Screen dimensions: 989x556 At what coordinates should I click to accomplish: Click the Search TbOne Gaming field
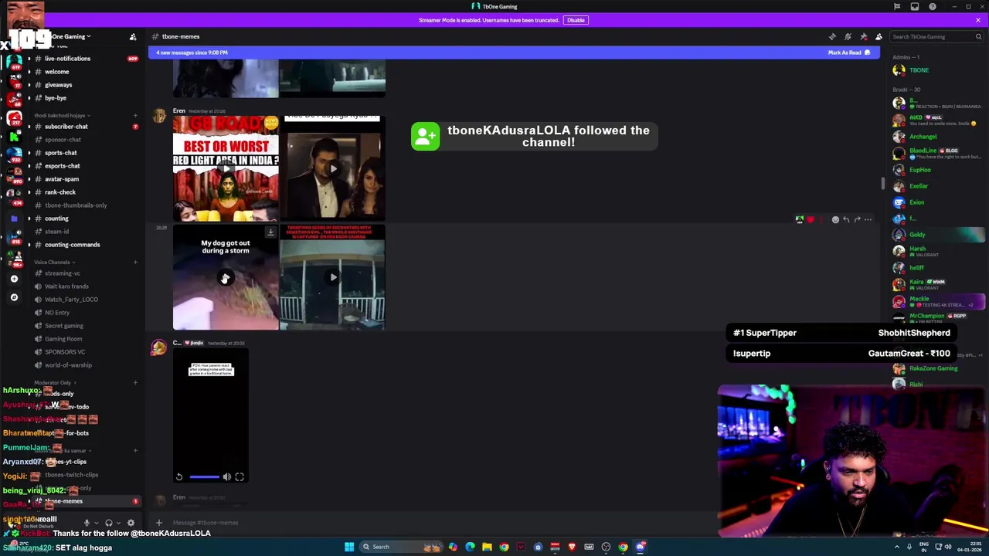coord(936,36)
